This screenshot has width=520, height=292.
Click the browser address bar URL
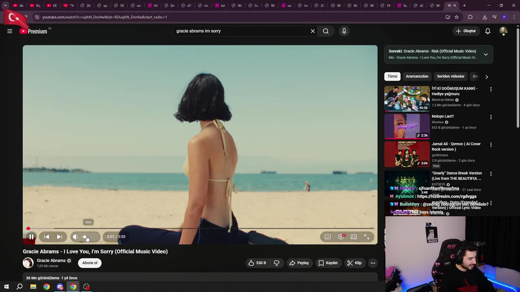tap(105, 17)
